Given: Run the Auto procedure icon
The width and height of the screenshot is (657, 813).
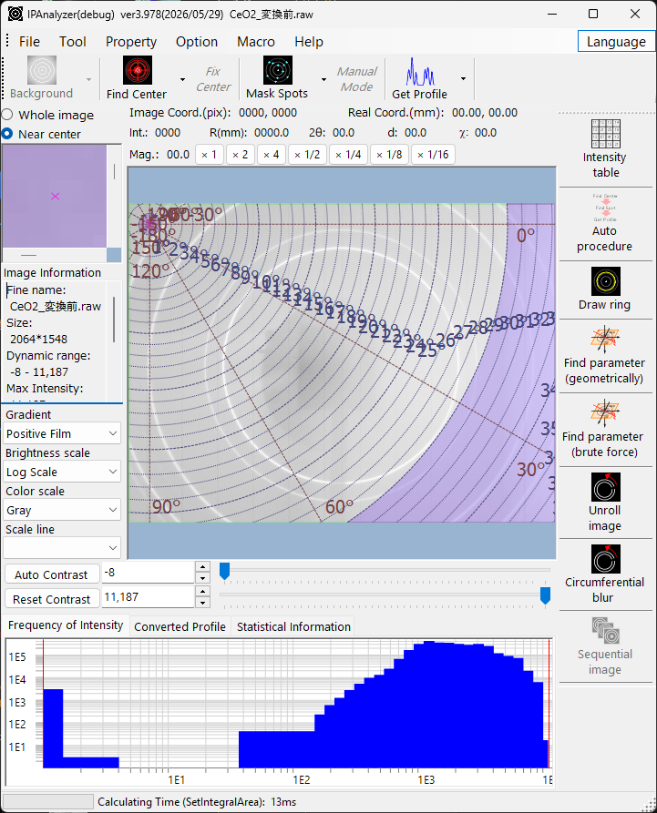Looking at the screenshot, I should 605,208.
